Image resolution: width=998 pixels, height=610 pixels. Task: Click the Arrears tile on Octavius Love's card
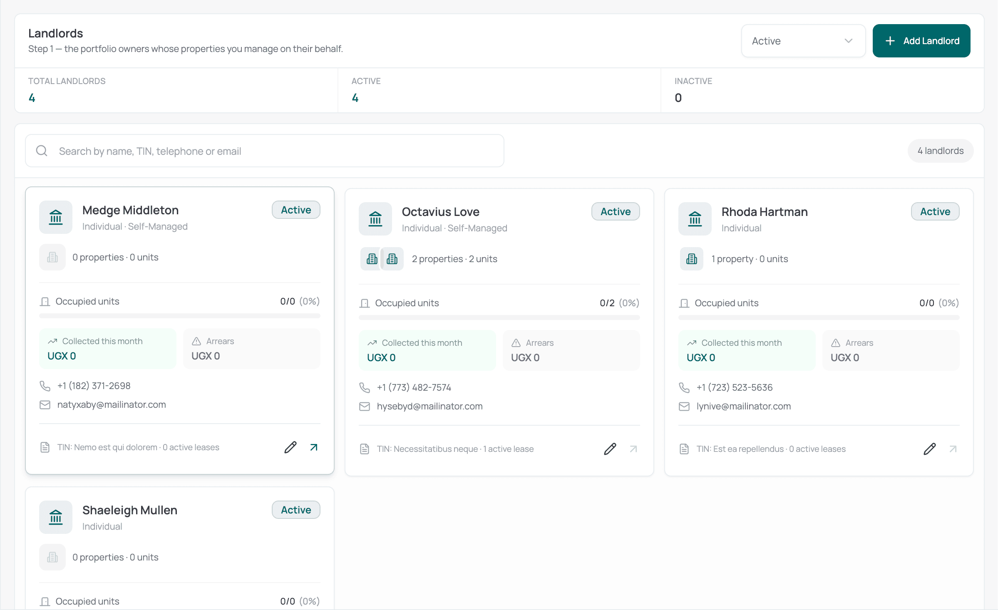pos(571,350)
